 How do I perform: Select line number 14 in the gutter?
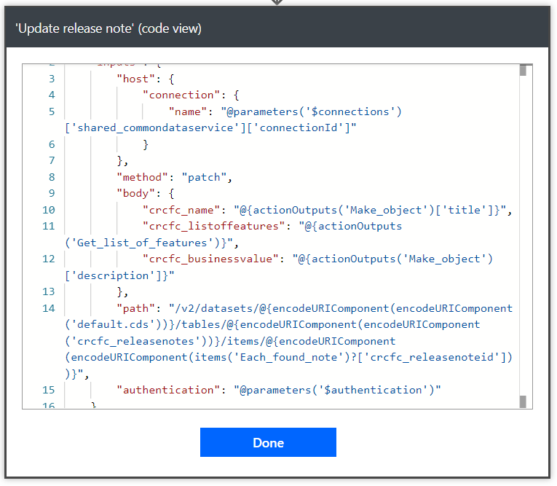[48, 308]
